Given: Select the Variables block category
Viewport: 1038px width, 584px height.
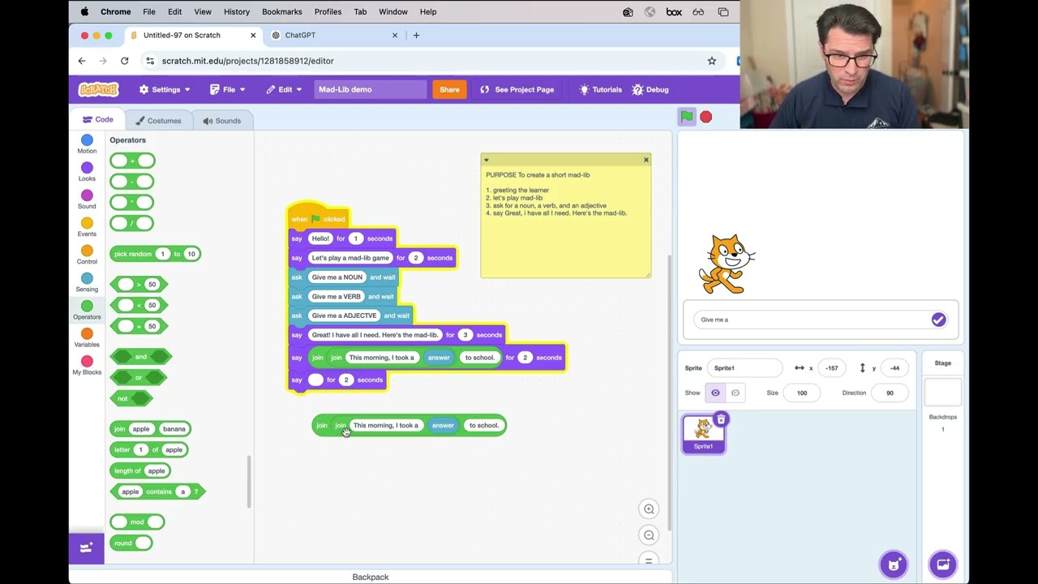Looking at the screenshot, I should [87, 337].
